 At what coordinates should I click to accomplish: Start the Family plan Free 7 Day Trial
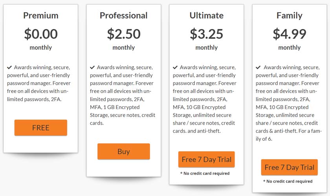290,167
